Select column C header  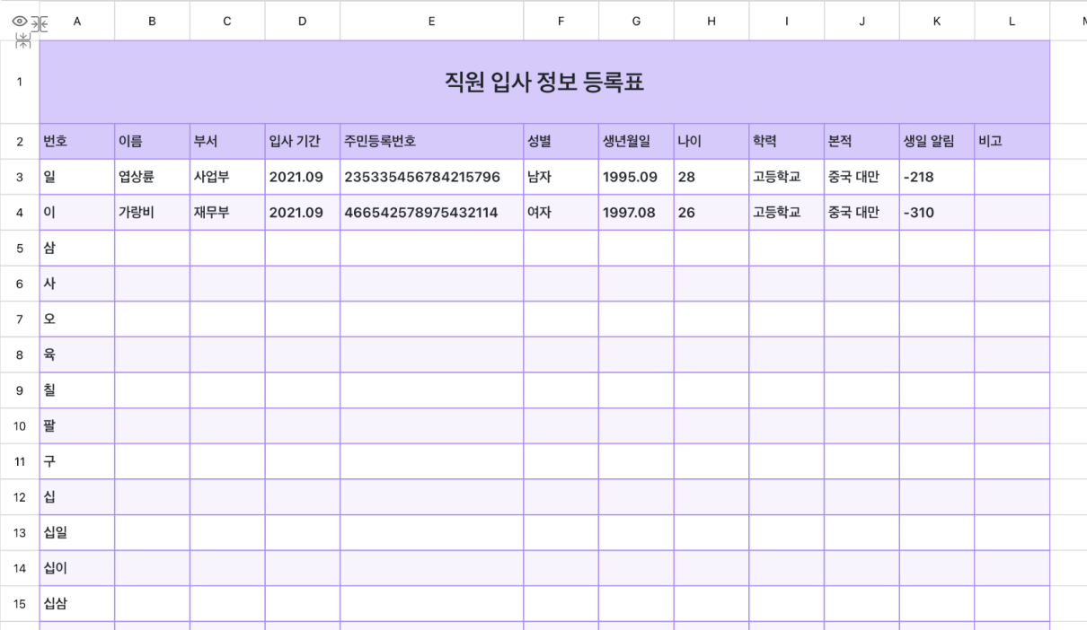pos(227,22)
